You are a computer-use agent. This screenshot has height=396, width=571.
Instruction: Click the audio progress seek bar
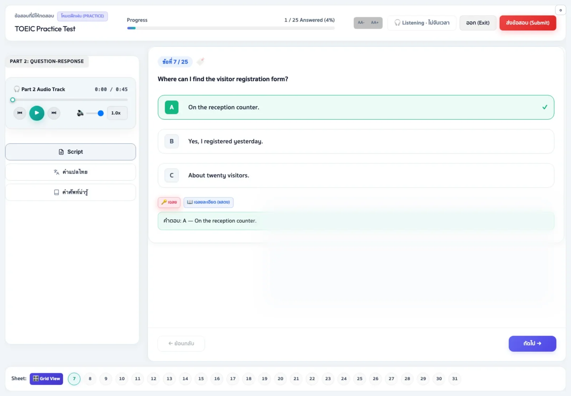pos(70,100)
